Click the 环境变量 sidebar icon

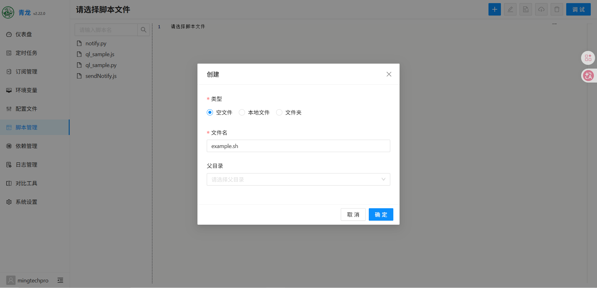click(x=9, y=90)
